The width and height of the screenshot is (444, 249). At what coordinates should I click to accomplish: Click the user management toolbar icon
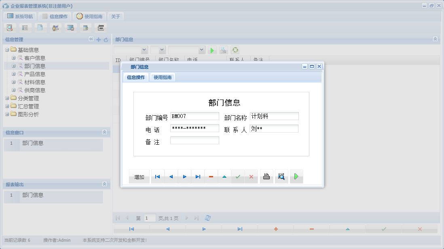[x=55, y=27]
